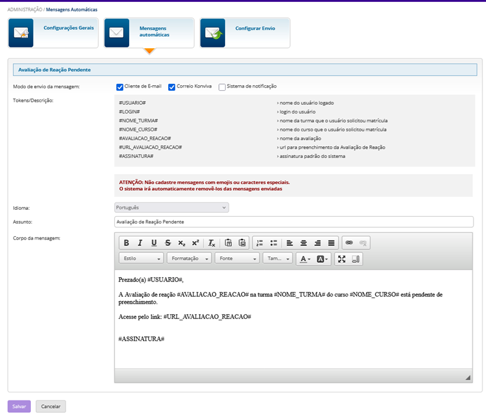Open the Idioma dropdown showing Português

(x=171, y=207)
